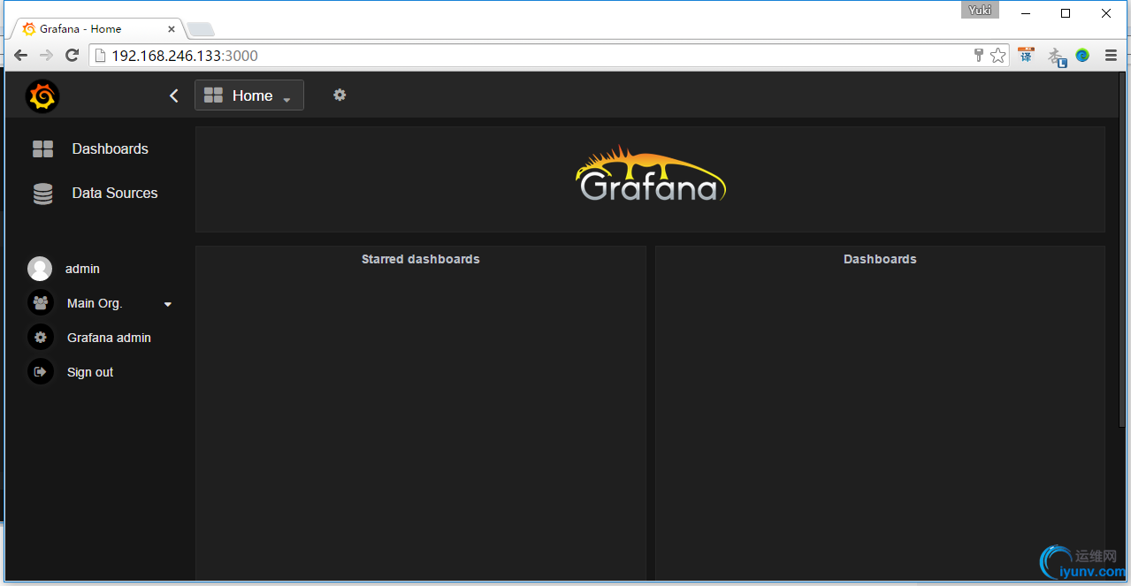This screenshot has height=586, width=1131.
Task: Click the Dashboards panel title on the right
Action: click(x=880, y=259)
